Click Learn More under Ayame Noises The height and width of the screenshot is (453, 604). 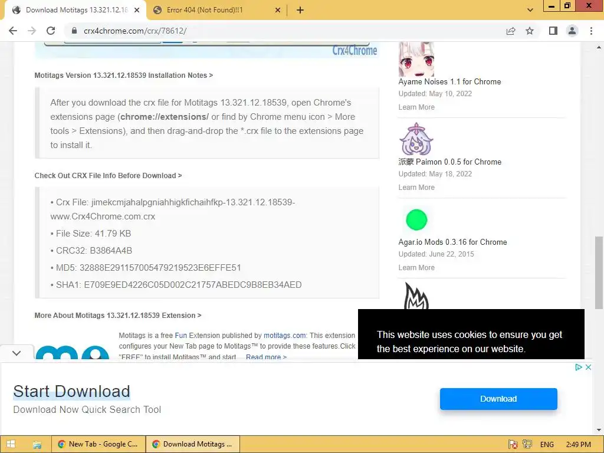point(416,107)
